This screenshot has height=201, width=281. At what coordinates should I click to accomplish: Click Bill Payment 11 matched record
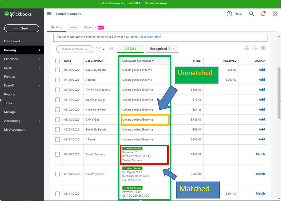pyautogui.click(x=132, y=172)
